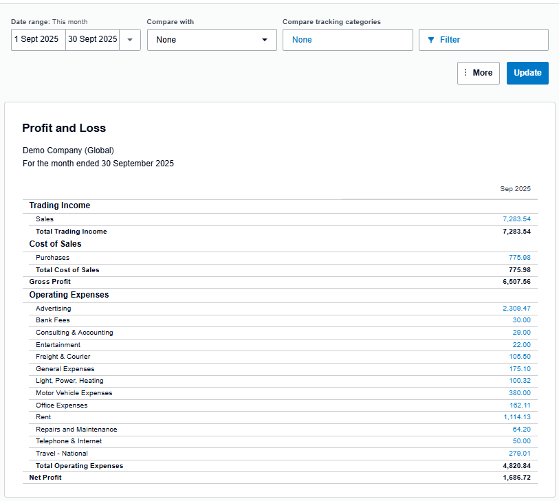The width and height of the screenshot is (559, 501).
Task: Click the Consulting & Accounting value 29.00
Action: (x=521, y=333)
